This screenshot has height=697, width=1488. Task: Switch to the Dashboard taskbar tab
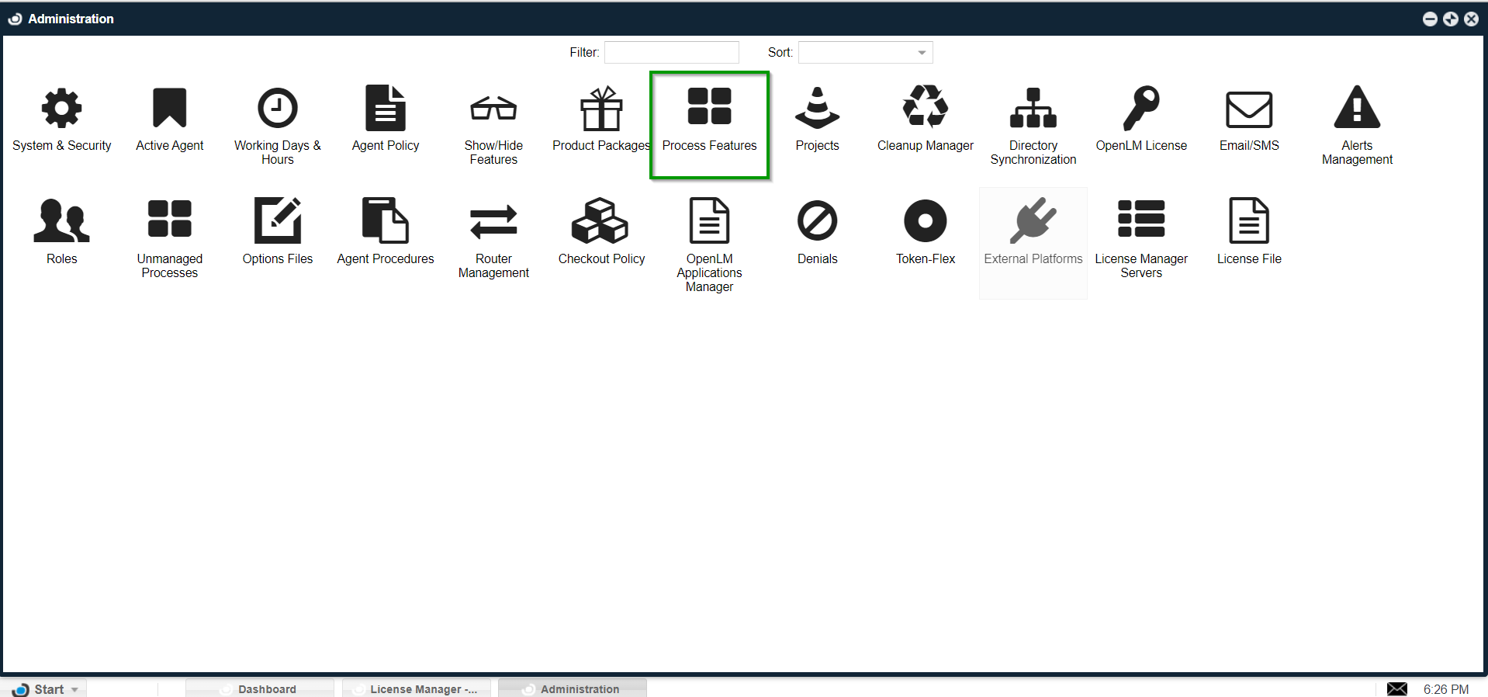[260, 689]
